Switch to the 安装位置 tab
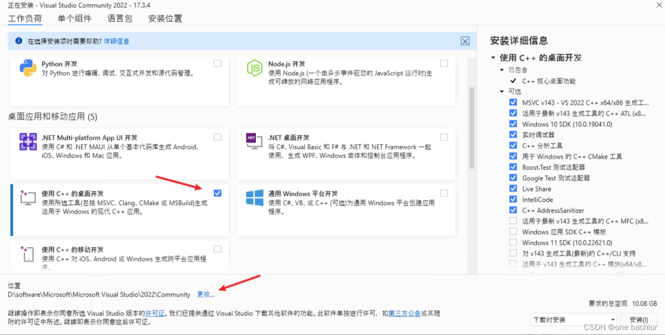 pyautogui.click(x=165, y=18)
